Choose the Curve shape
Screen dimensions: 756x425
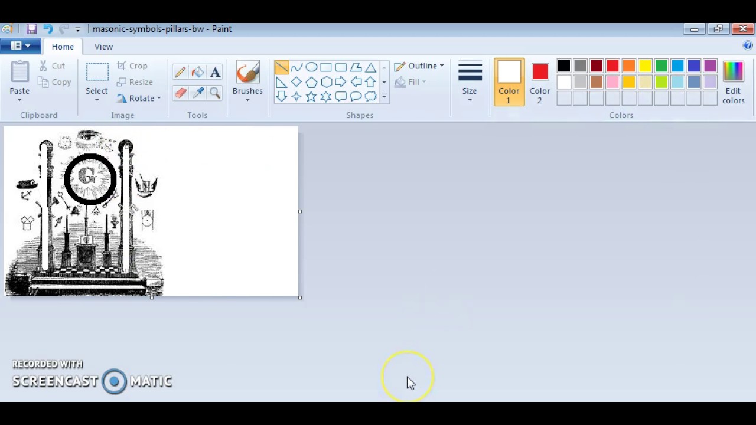[x=296, y=67]
